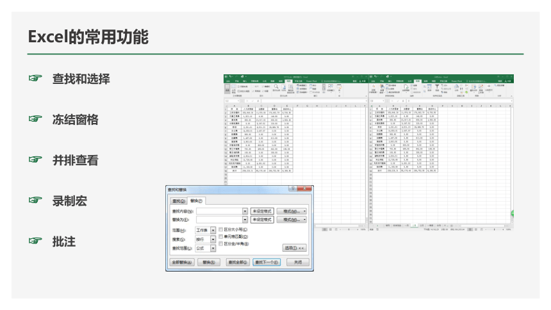Image resolution: width=551 pixels, height=310 pixels.
Task: Toggle the Gridlines checkbox in left Excel ribbon
Action: pos(253,91)
